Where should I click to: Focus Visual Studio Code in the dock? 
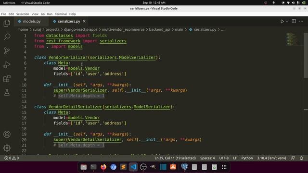coord(133,167)
